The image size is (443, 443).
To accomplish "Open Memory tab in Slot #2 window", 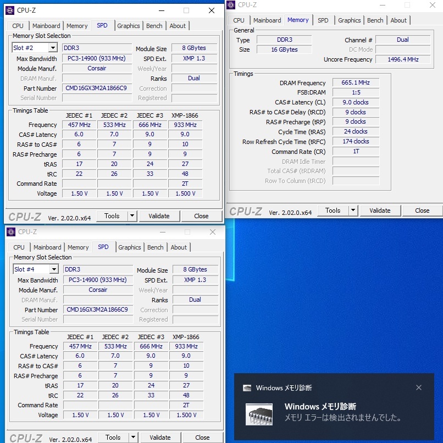I will click(77, 26).
